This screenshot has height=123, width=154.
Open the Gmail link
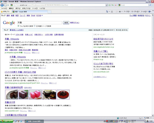click(x=33, y=15)
